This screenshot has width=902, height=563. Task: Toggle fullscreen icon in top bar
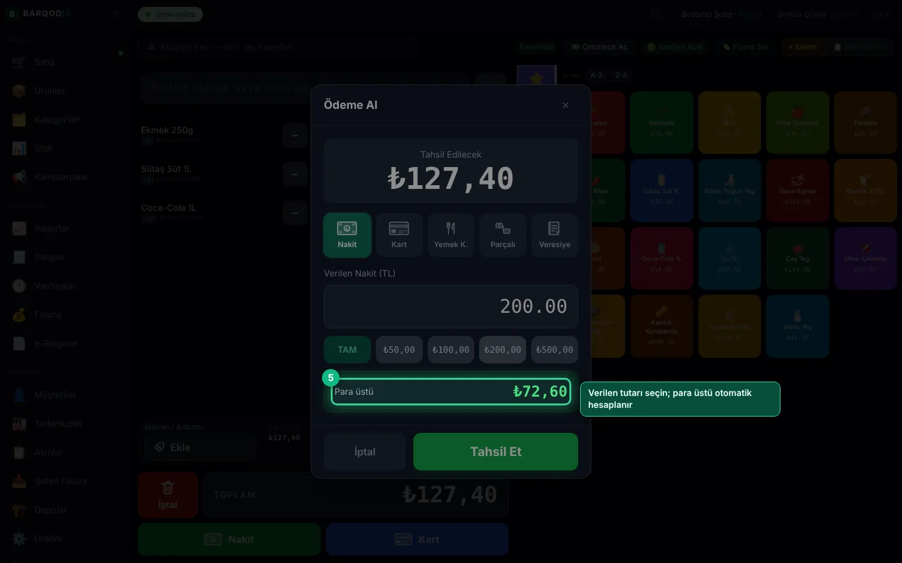[x=656, y=14]
